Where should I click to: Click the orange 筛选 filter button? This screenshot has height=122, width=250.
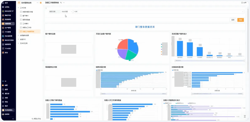[240, 20]
